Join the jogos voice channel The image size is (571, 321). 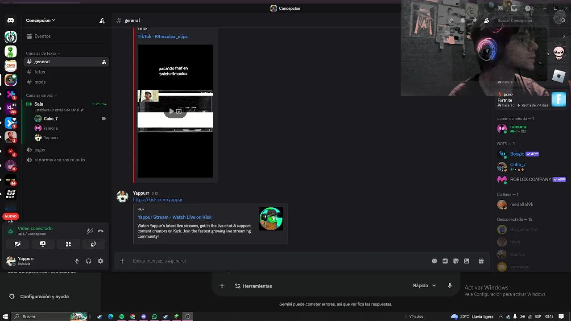(66, 150)
